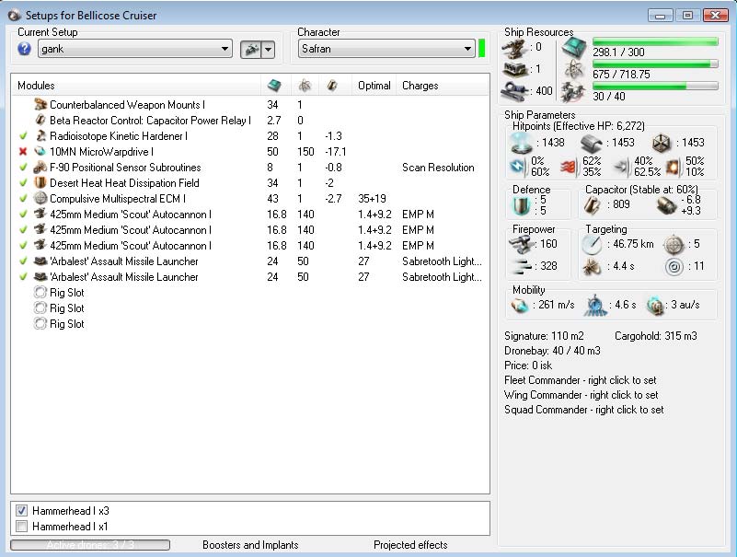The width and height of the screenshot is (737, 557).
Task: Switch to the Projected effects tab
Action: tap(412, 545)
